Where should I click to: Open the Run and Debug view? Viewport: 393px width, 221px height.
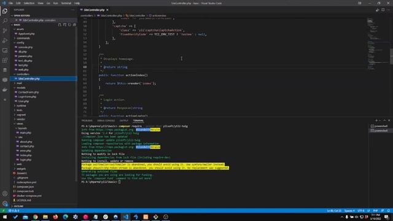point(5,41)
